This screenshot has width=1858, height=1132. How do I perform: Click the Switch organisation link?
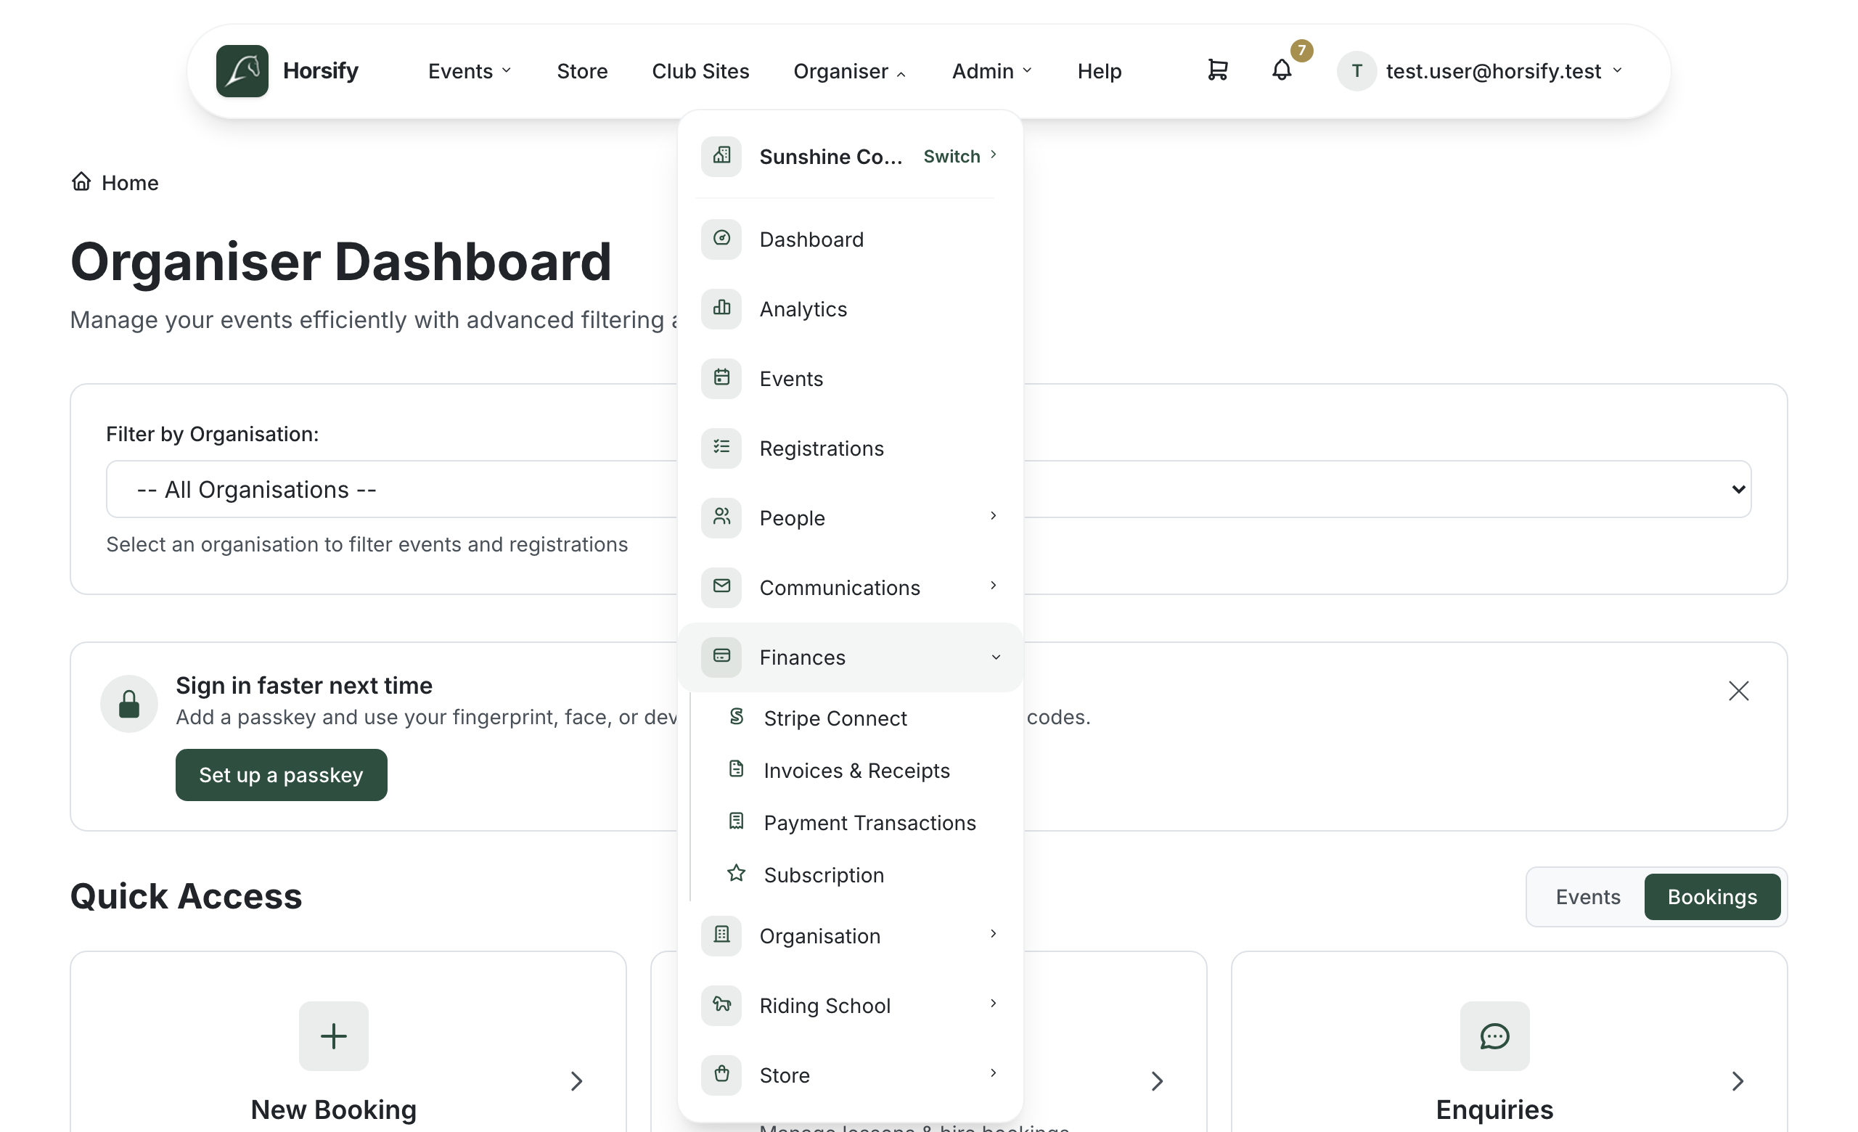960,156
